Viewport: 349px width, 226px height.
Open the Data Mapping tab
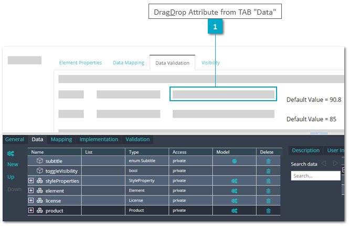[129, 63]
